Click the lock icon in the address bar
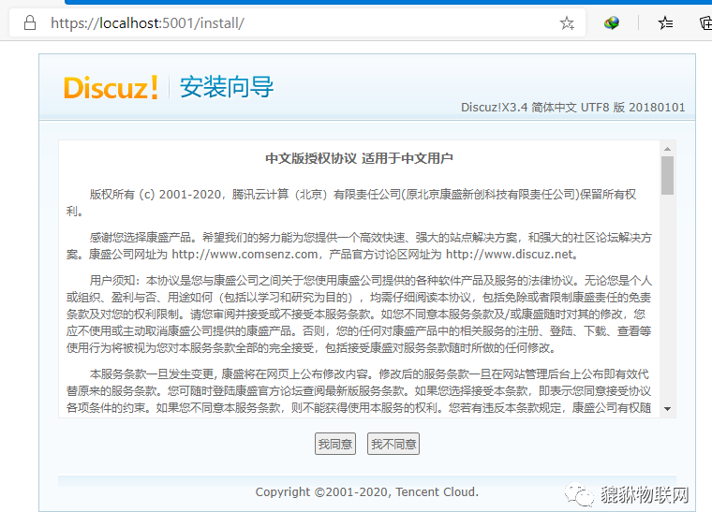The height and width of the screenshot is (527, 712). coord(30,22)
